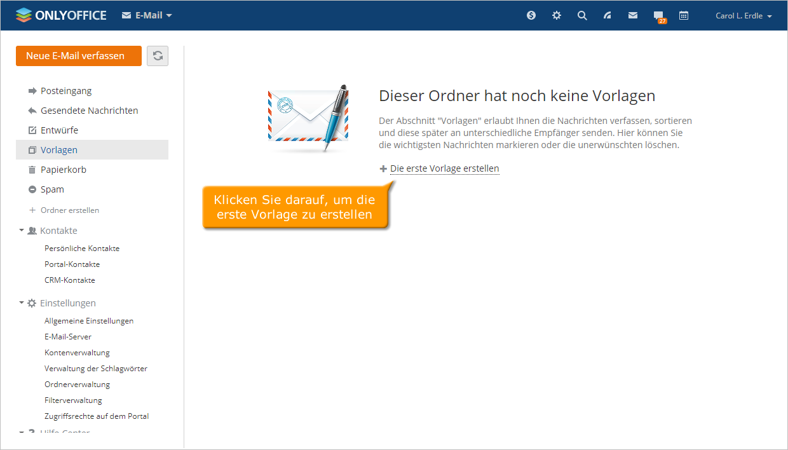Click the Posteingang arrow icon
This screenshot has width=788, height=450.
coord(32,91)
